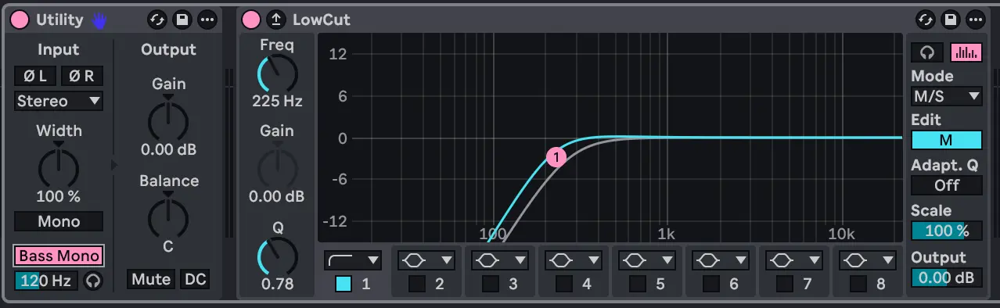Open Utility device options menu (three dots)
This screenshot has height=308, width=1000.
tap(207, 20)
